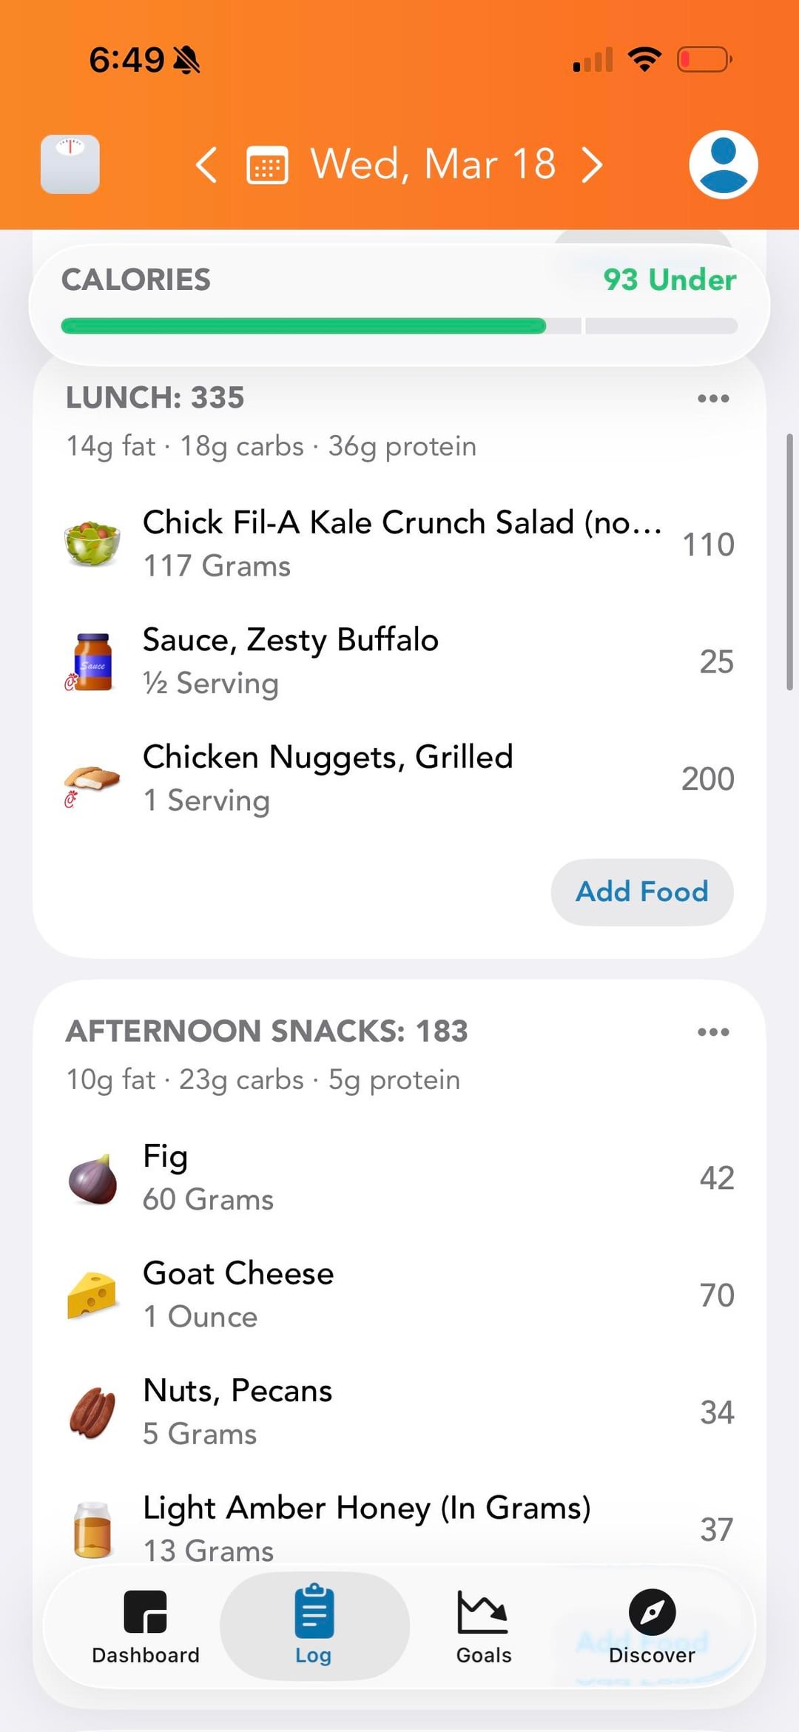
Task: Open Lunch three-dot options menu
Action: pos(713,398)
